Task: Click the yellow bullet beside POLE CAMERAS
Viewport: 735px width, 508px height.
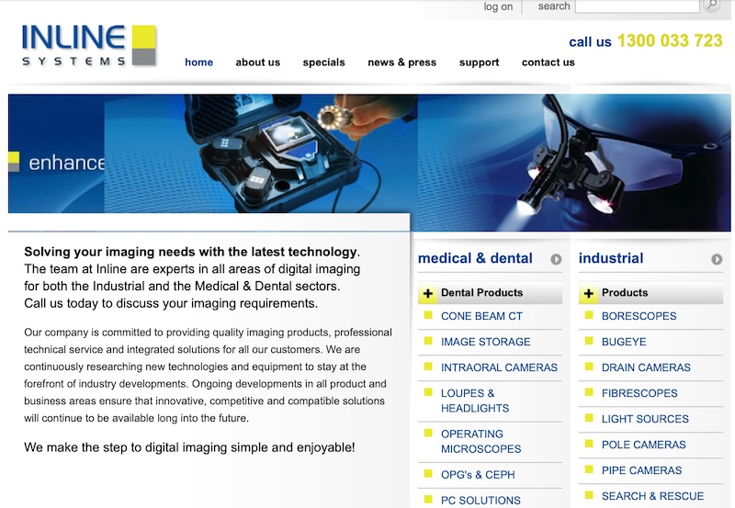Action: [x=589, y=445]
